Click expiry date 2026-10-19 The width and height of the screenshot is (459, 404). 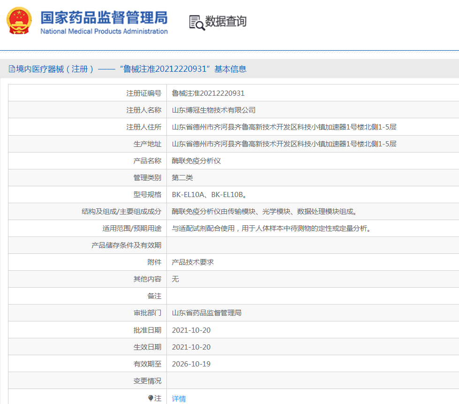(191, 364)
